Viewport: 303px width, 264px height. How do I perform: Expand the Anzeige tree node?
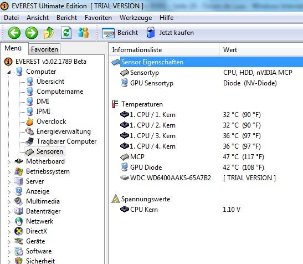click(9, 192)
